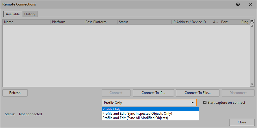Expand the Profile Only combo box arrow
The image size is (257, 128).
pyautogui.click(x=192, y=103)
